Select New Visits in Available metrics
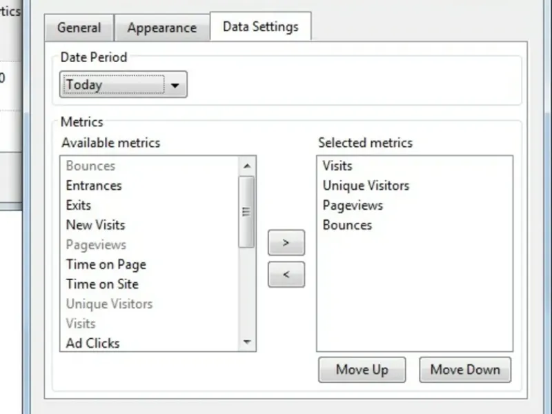Screen dimensions: 552x414 click(95, 225)
